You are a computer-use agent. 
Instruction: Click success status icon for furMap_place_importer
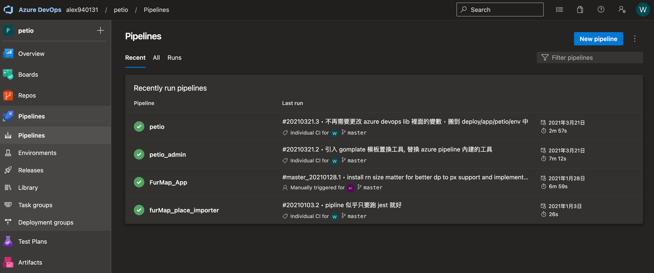pos(139,210)
